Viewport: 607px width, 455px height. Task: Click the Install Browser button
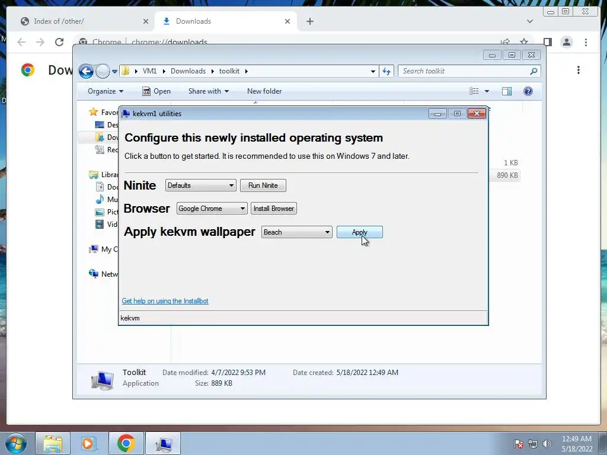point(274,208)
